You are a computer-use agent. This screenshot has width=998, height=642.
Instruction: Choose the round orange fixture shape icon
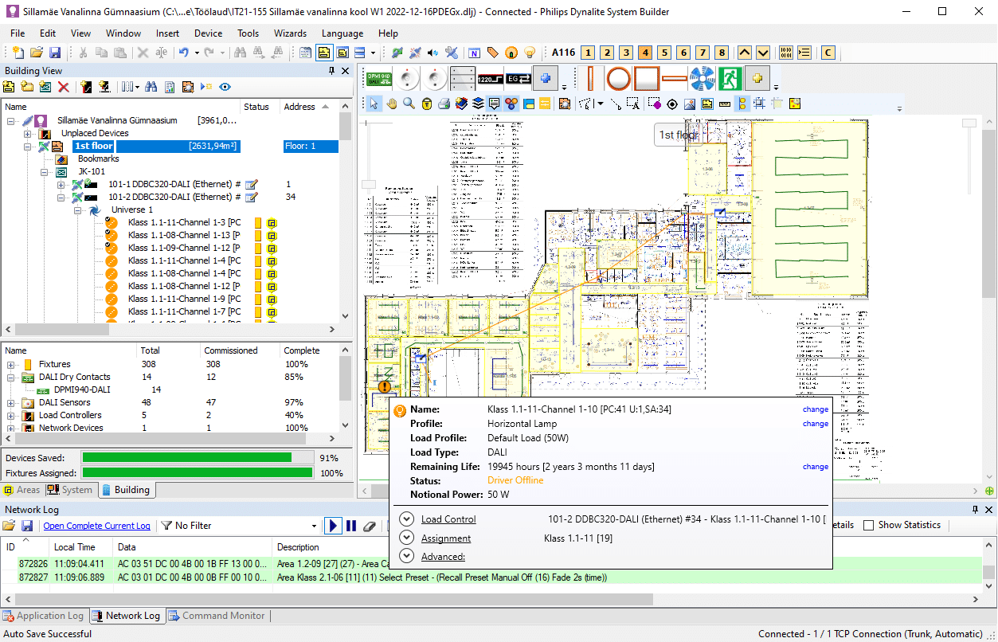618,78
